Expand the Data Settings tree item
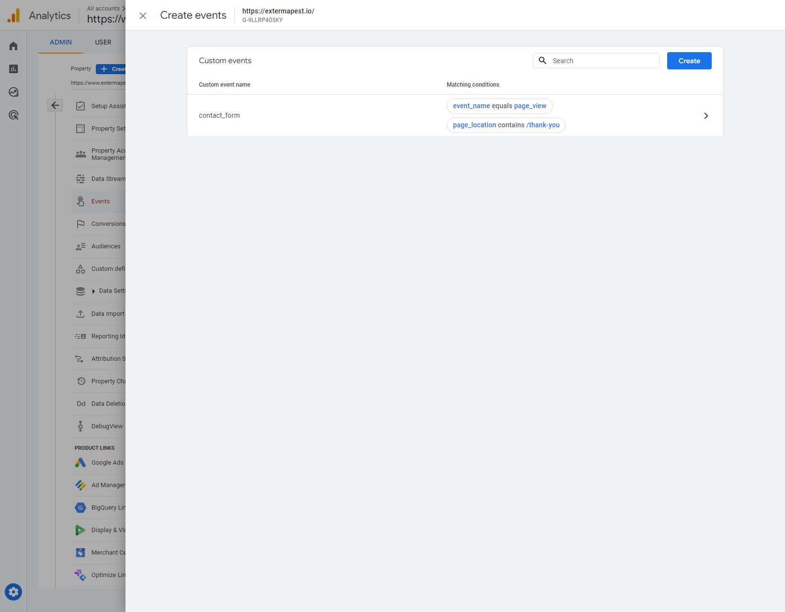This screenshot has height=612, width=785. [x=94, y=291]
